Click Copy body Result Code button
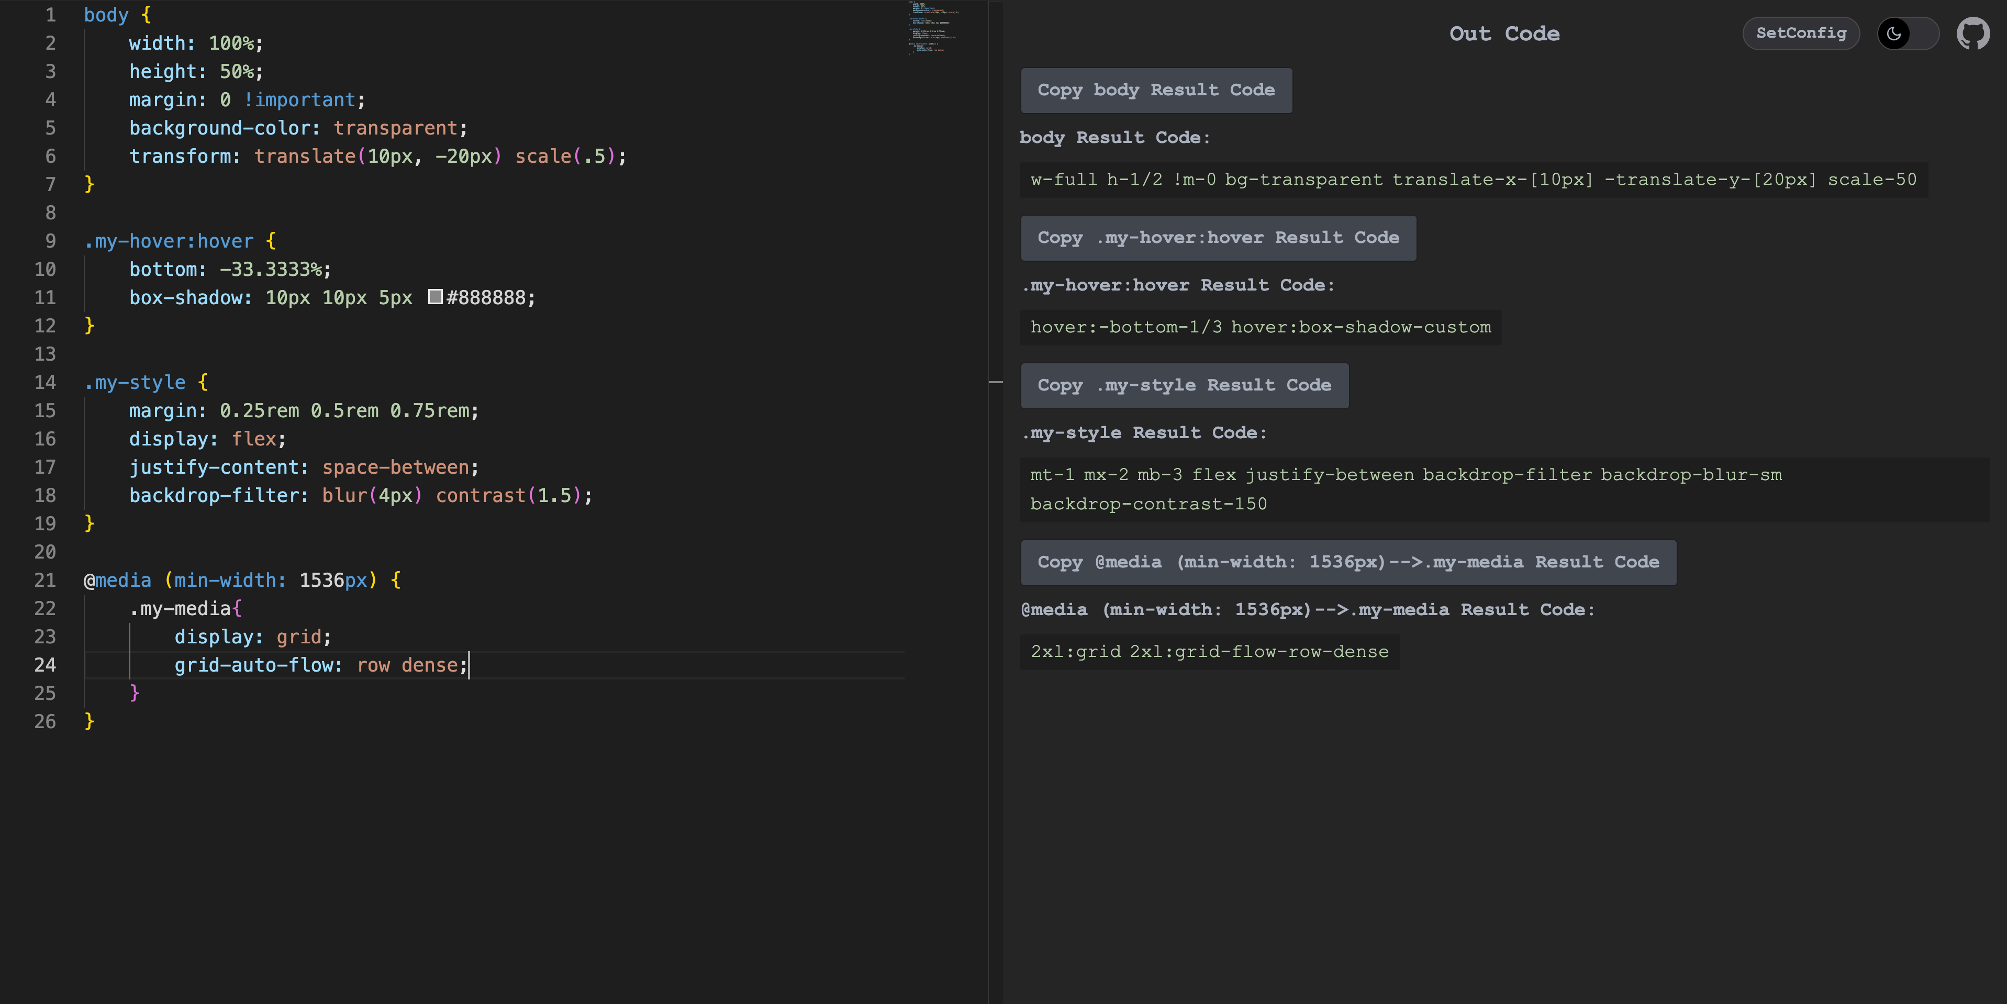 tap(1156, 91)
